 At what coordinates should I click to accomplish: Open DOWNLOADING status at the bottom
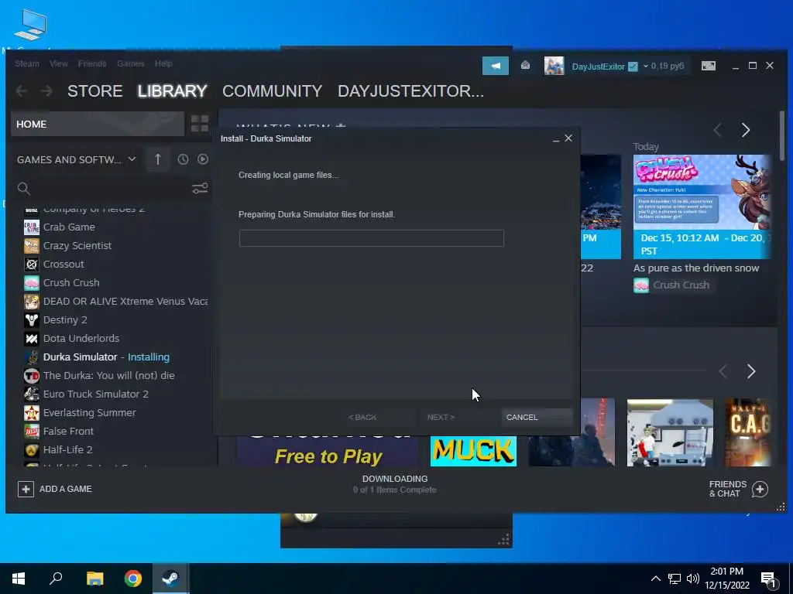point(395,484)
